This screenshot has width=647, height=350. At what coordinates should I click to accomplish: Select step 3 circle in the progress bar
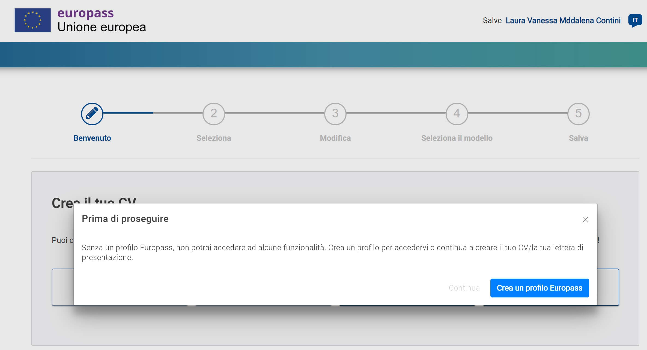tap(335, 114)
